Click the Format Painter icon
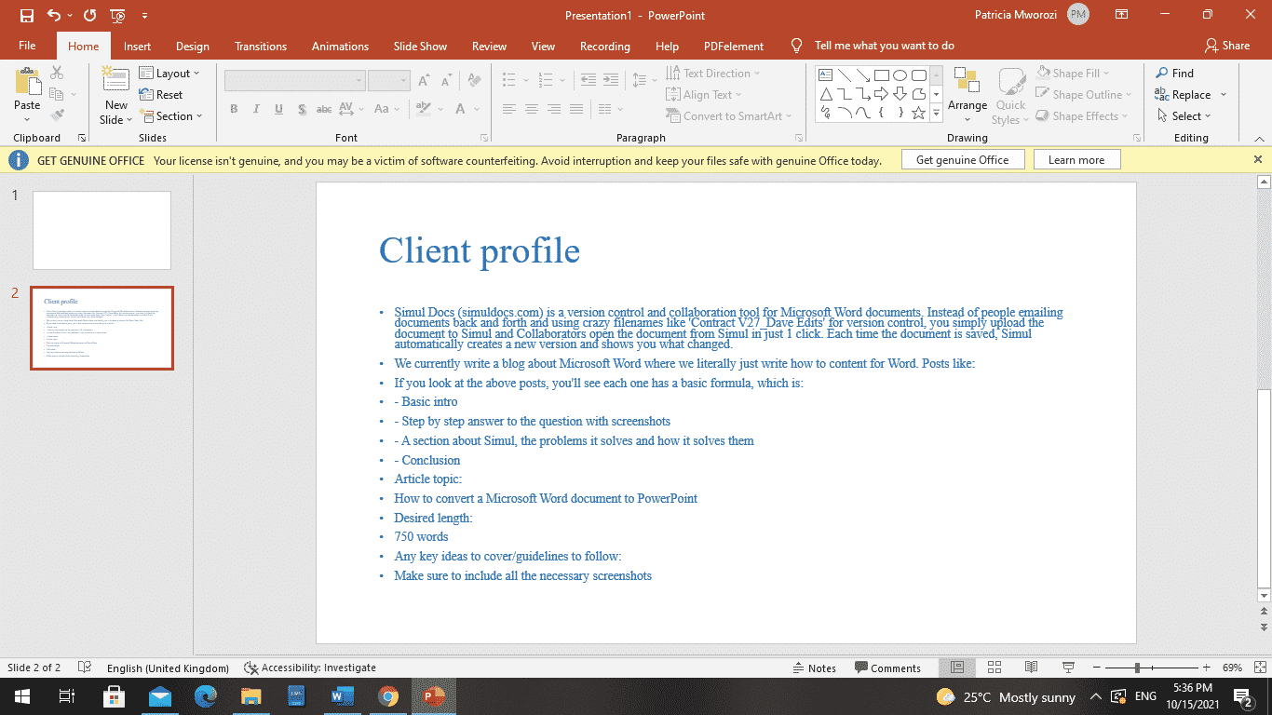1272x715 pixels. coord(56,115)
